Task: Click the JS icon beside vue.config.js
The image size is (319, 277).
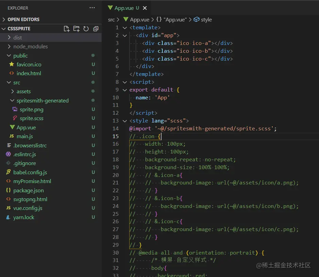Action: [9, 208]
